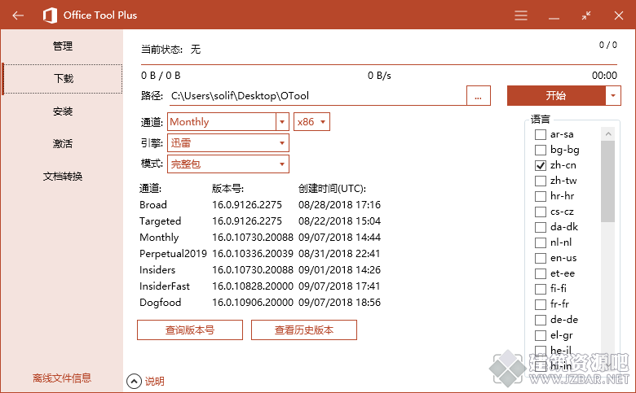Expand the 说明 circle arrow icon

134,381
